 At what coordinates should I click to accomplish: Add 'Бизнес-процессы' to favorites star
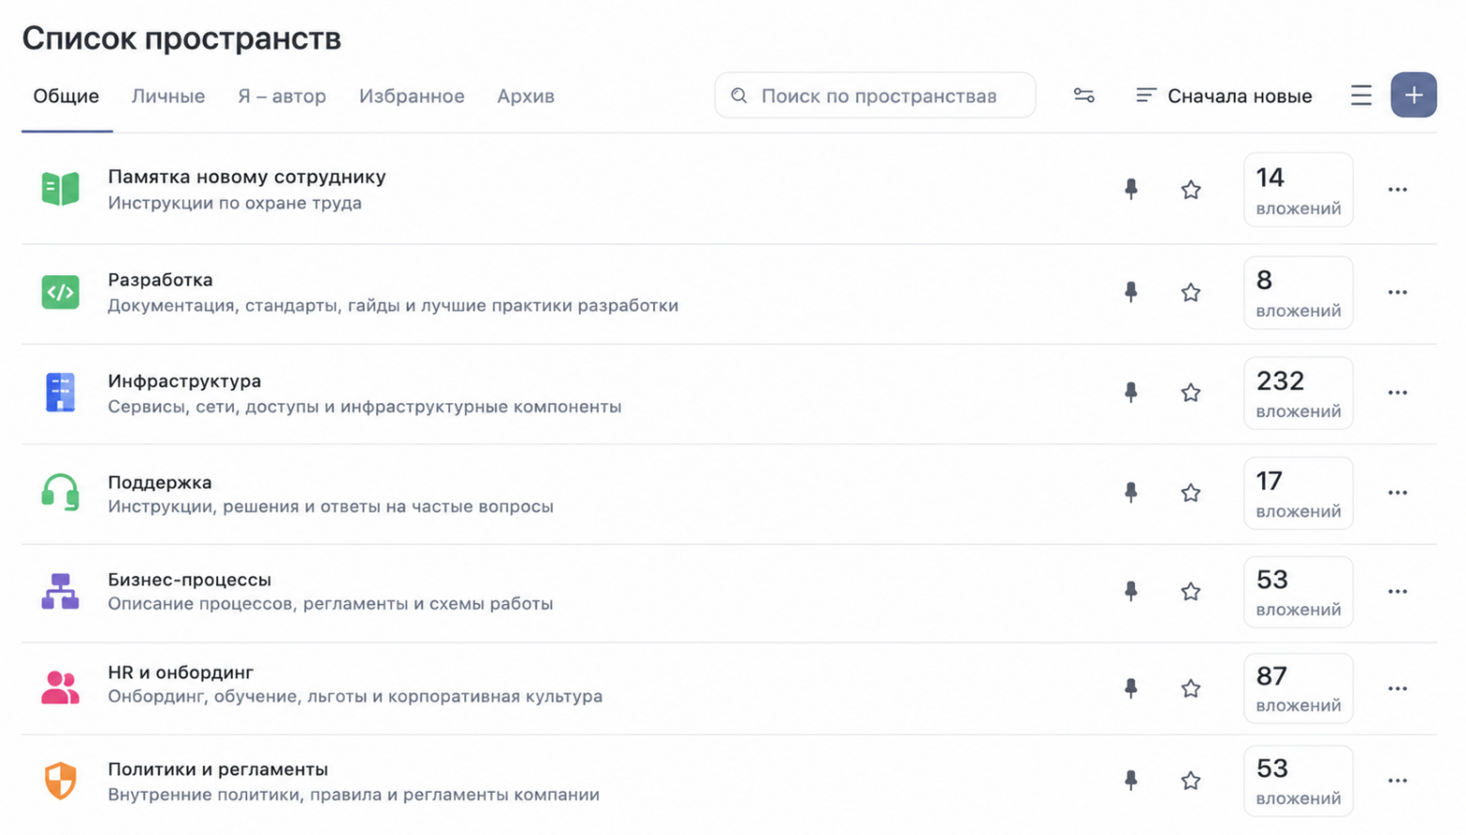pyautogui.click(x=1191, y=591)
